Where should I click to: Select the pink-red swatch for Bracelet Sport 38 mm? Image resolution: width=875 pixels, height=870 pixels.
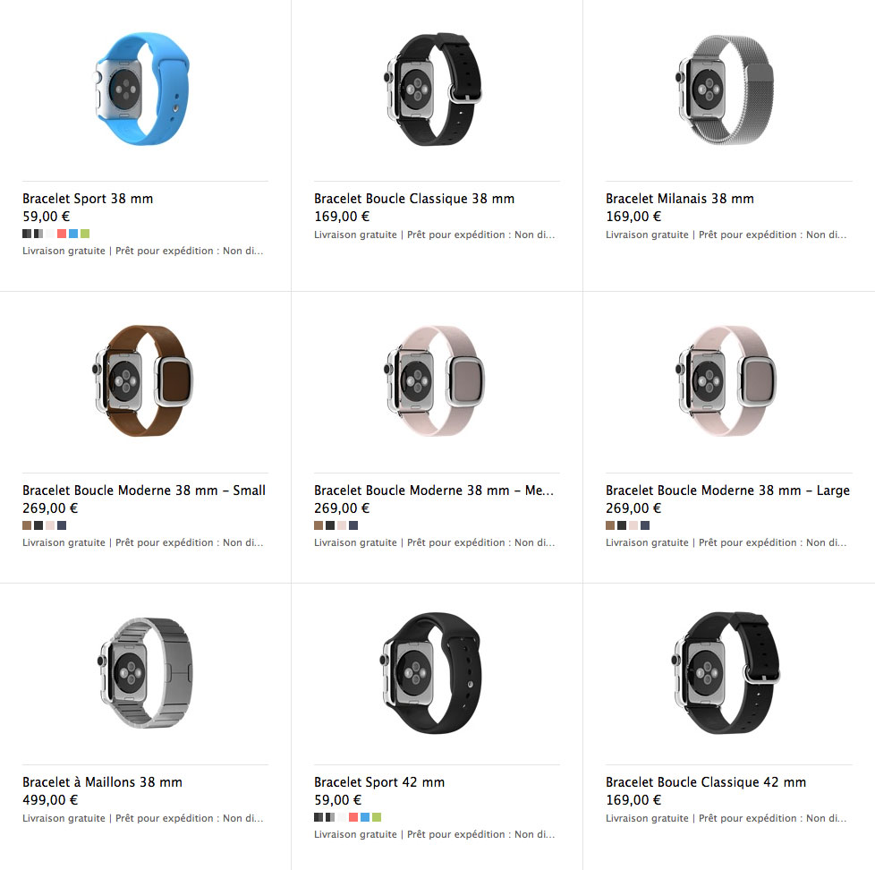point(62,234)
